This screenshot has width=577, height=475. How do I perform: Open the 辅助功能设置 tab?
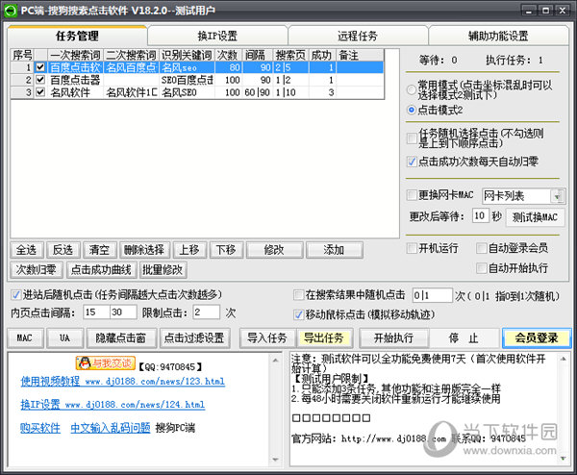point(498,36)
